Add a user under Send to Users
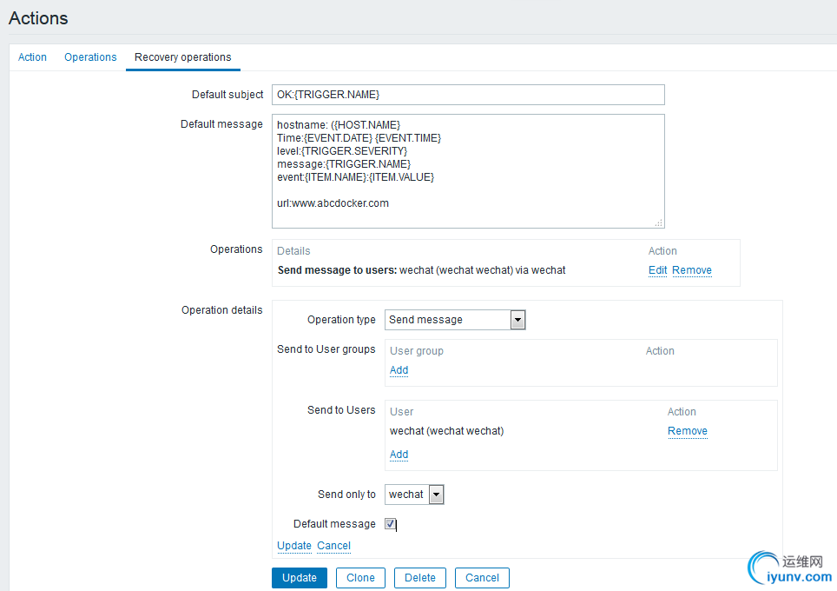 [399, 455]
